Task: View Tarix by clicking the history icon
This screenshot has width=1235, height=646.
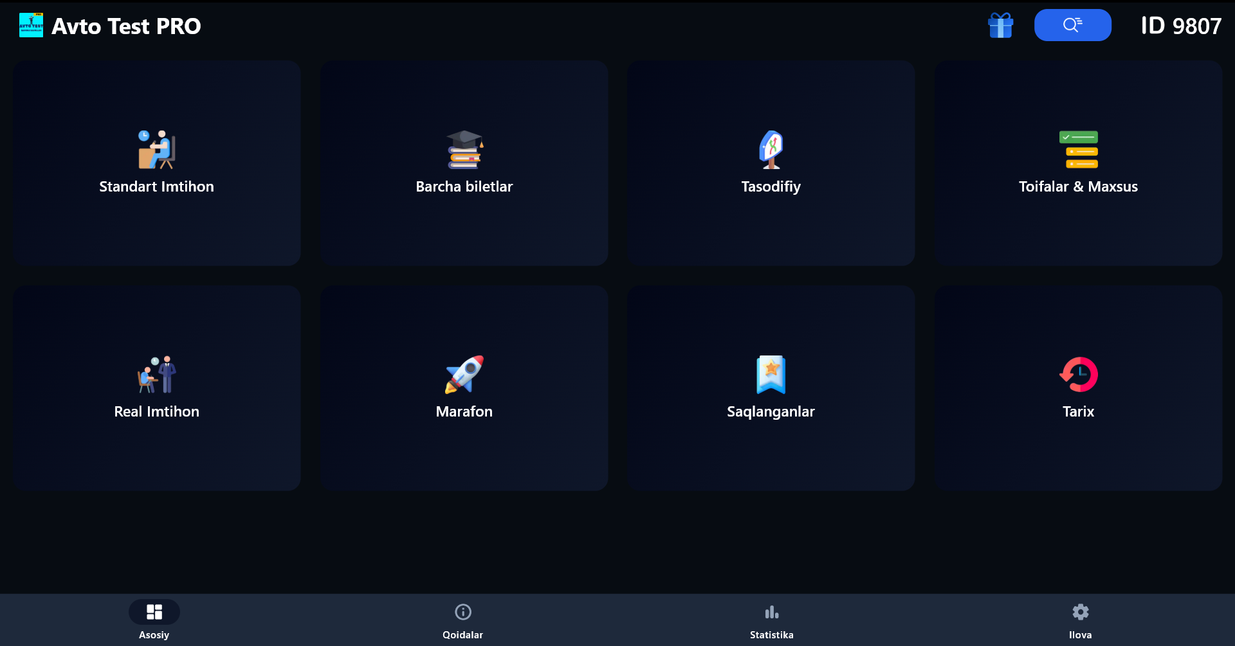Action: [x=1079, y=375]
